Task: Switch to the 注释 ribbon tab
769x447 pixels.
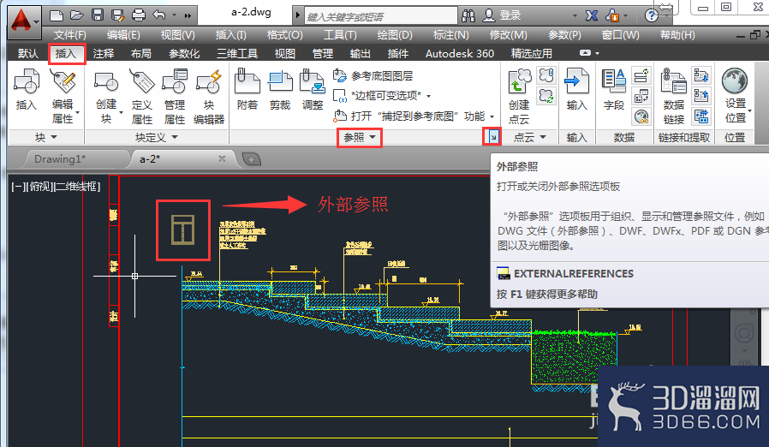Action: tap(104, 53)
